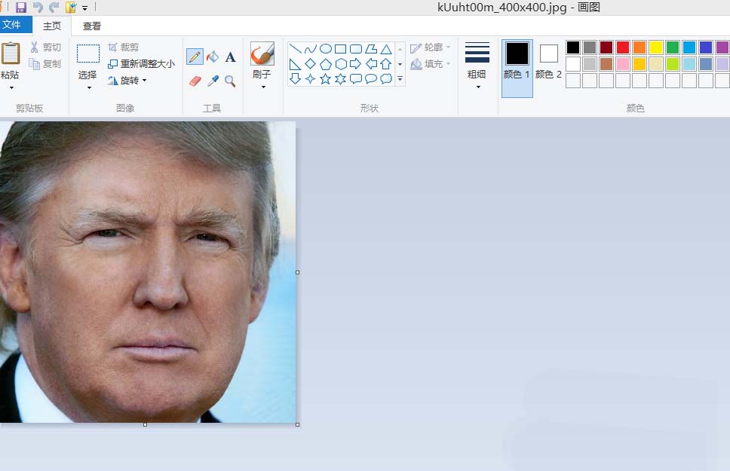This screenshot has height=471, width=730.
Task: Click the Brushes (刷子) icon
Action: coord(262,54)
